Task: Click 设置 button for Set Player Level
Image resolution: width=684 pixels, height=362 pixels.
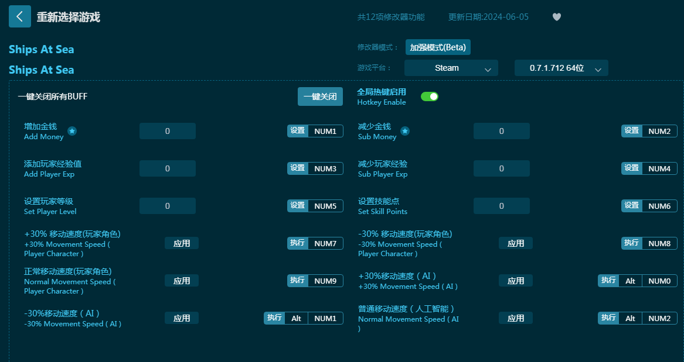Action: point(298,206)
